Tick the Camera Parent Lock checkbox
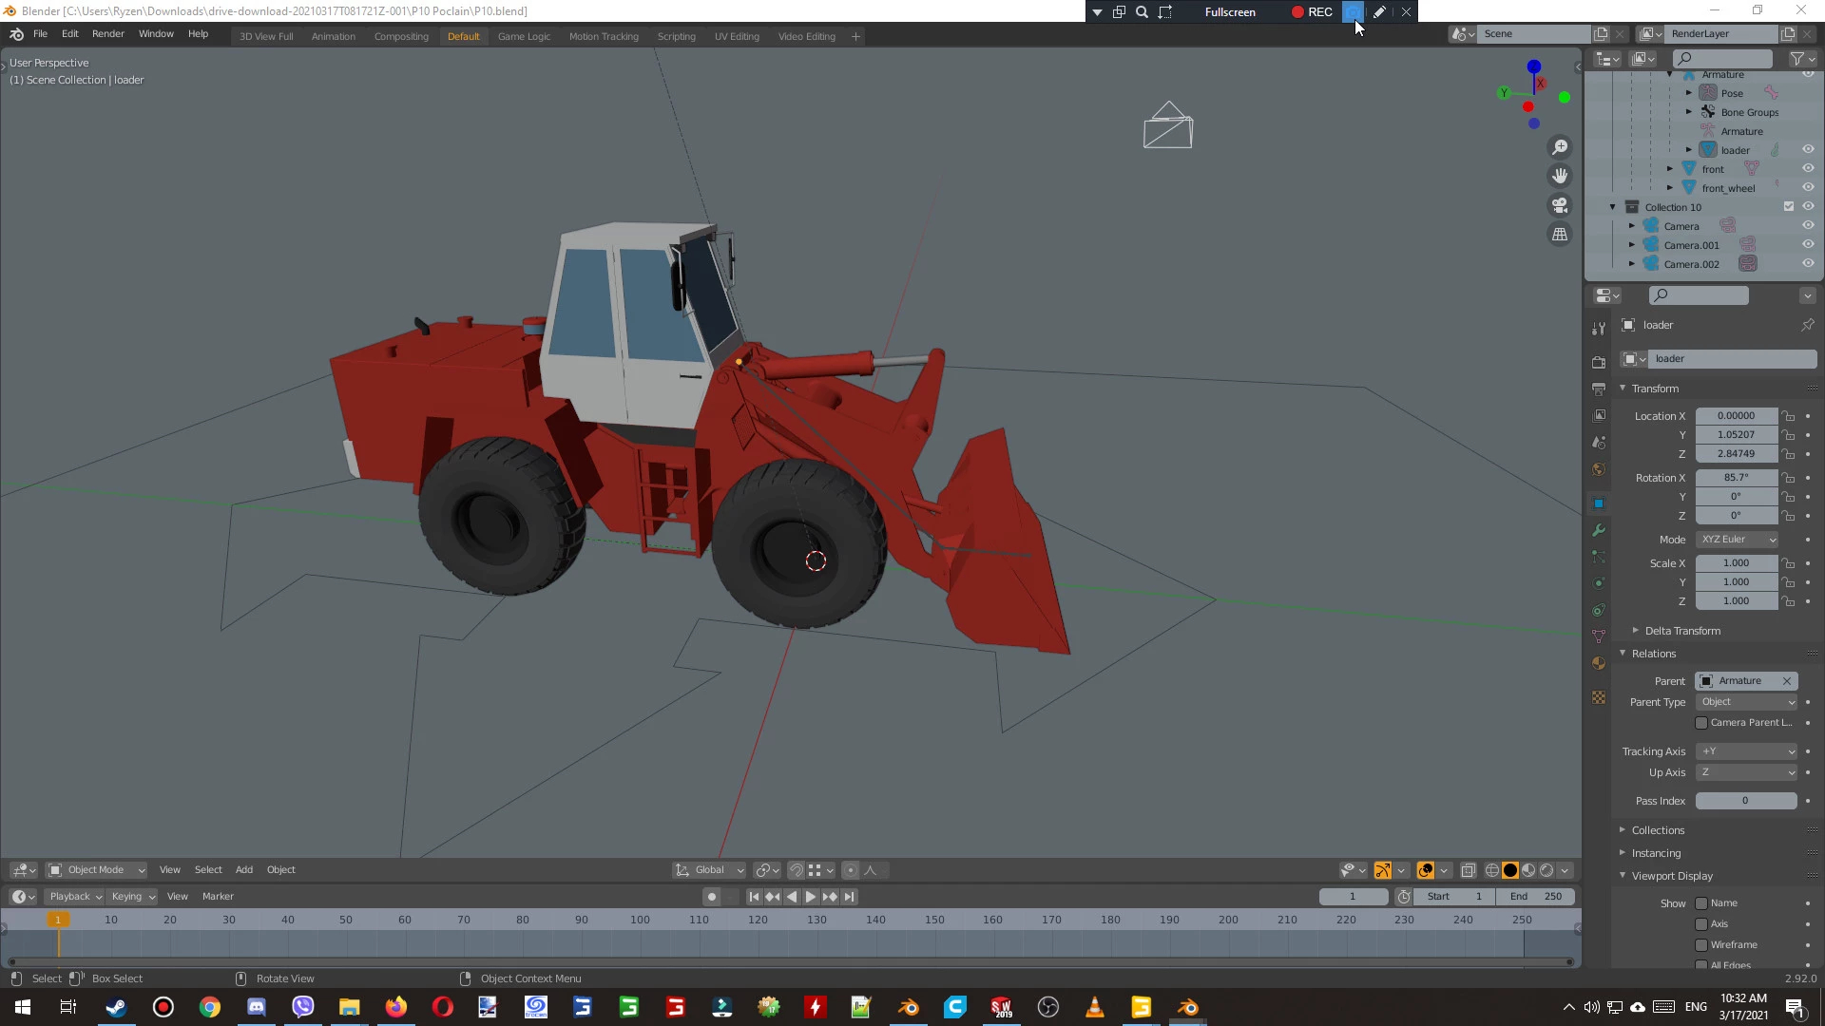 click(x=1701, y=723)
